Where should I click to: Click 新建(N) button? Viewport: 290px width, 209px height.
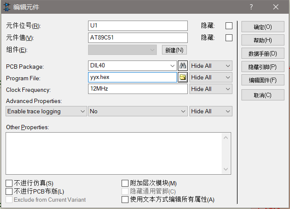click(x=174, y=50)
